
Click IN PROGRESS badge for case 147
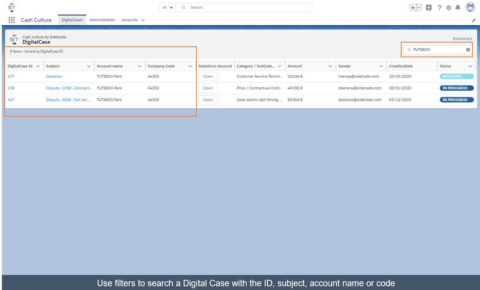(457, 100)
